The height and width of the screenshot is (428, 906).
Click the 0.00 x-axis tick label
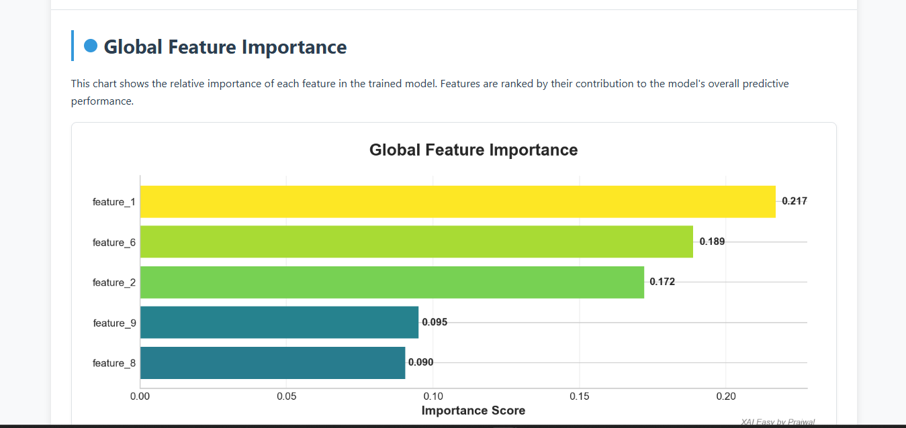(x=140, y=396)
